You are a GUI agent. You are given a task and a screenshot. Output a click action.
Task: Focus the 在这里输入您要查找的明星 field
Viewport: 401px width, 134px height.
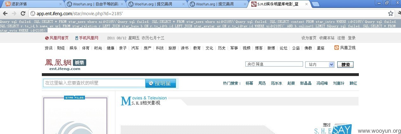coord(94,83)
